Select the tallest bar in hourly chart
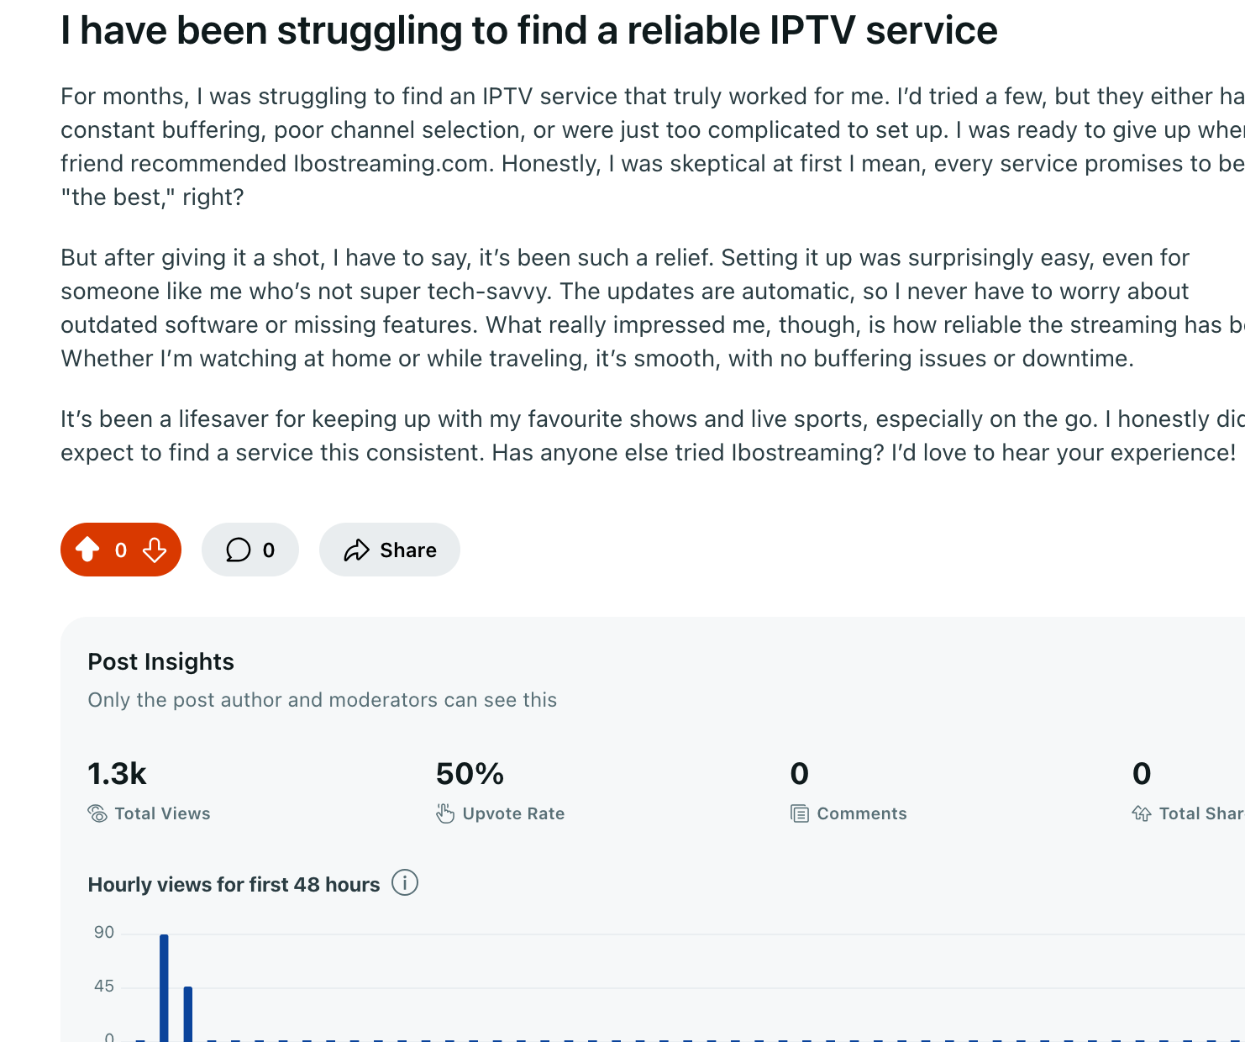Viewport: 1245px width, 1042px height. coord(164,987)
